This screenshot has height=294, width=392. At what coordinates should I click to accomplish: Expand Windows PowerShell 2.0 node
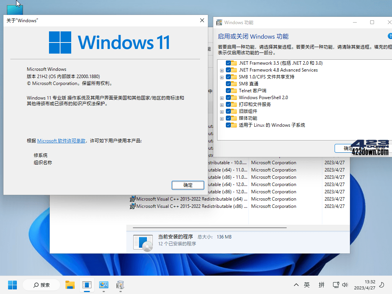pyautogui.click(x=221, y=97)
